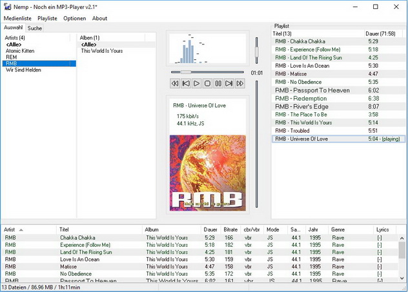The image size is (408, 292).
Task: Select River's Edge in the playlist
Action: pos(301,106)
